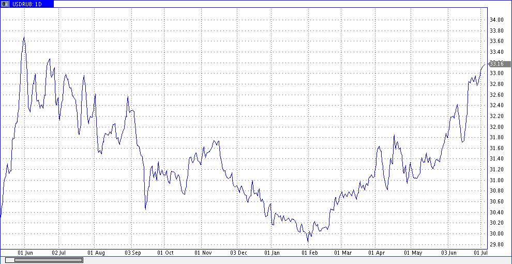Click the 01 Jan date label
This screenshot has height=264, width=512.
click(272, 253)
